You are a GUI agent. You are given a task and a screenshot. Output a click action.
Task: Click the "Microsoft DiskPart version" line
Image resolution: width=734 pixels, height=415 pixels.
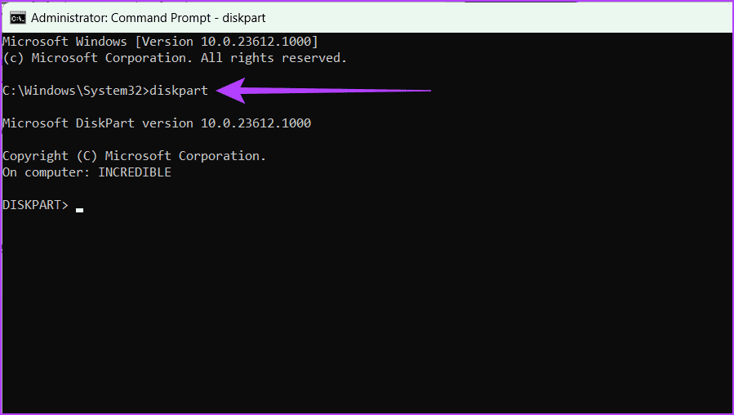94,123
